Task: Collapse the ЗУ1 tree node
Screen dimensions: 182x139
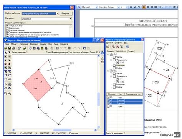Action: [108, 55]
